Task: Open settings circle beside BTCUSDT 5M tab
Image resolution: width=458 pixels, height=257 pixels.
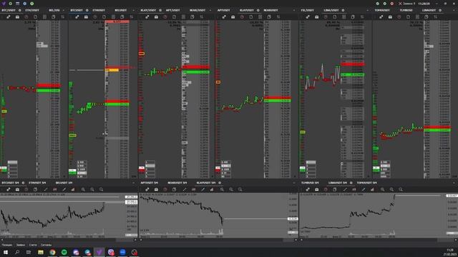Action: [x=23, y=183]
